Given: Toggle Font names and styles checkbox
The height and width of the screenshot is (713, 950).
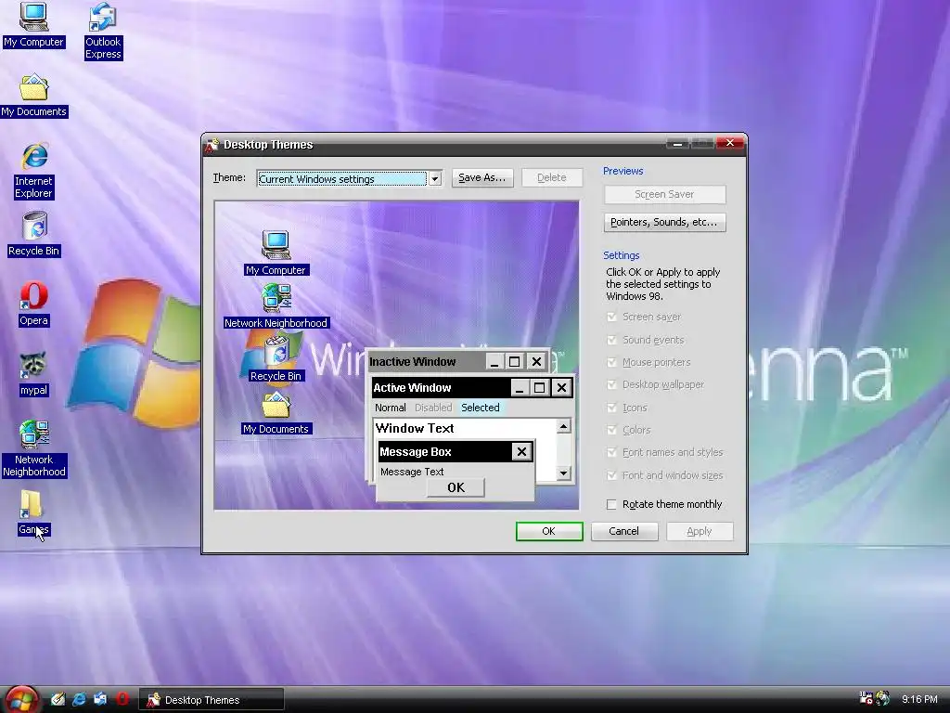Looking at the screenshot, I should (x=611, y=452).
